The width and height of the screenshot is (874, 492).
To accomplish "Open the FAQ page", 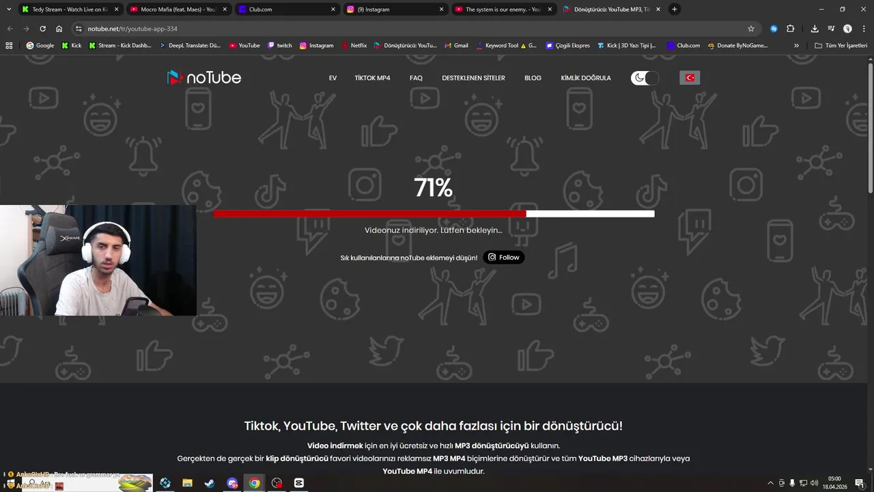I will tap(416, 78).
